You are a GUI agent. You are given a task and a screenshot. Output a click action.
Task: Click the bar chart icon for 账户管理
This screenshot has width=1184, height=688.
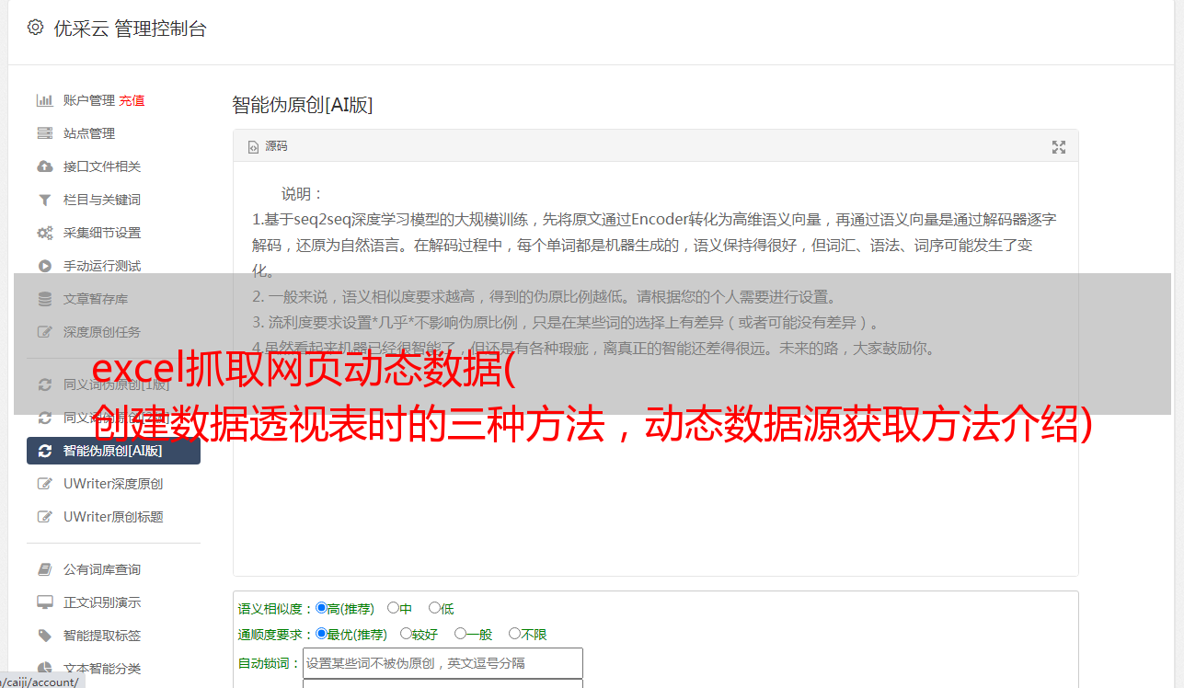pyautogui.click(x=44, y=100)
